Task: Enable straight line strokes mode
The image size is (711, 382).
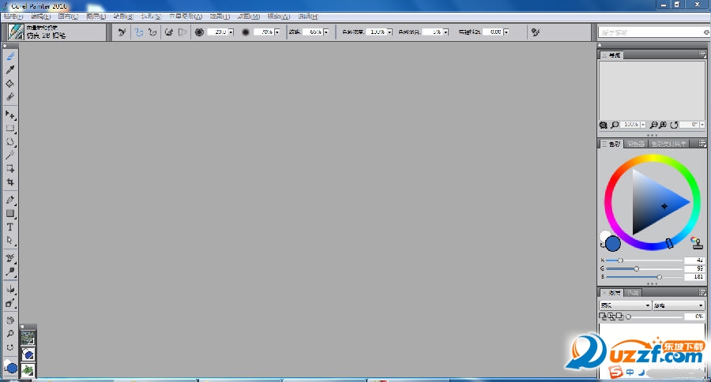Action: 152,32
